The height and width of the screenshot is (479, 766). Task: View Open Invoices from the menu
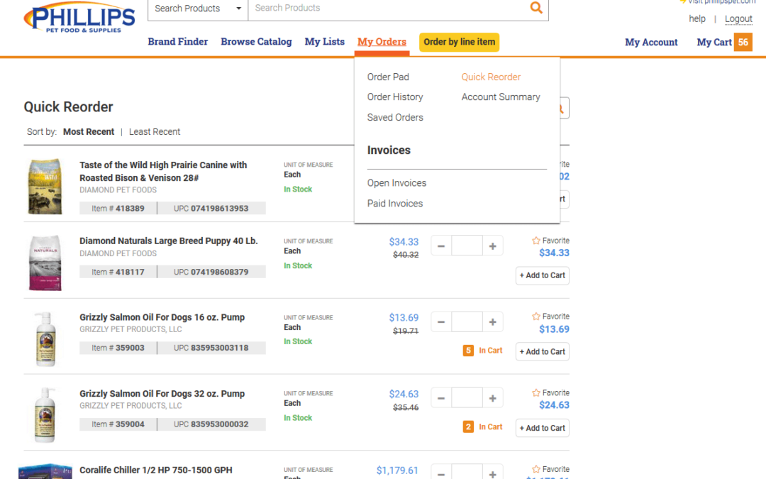396,183
